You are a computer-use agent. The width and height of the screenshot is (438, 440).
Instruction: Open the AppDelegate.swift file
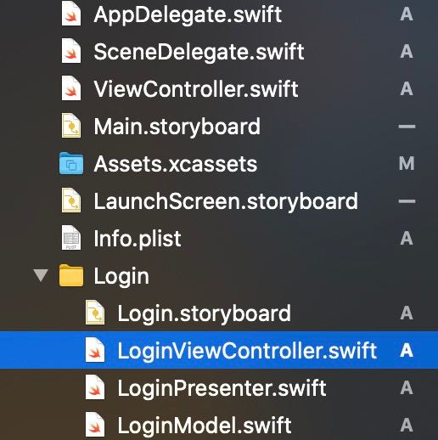pyautogui.click(x=188, y=14)
